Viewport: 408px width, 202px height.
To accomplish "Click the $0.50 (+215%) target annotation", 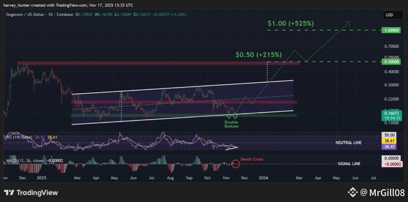I will 259,55.
